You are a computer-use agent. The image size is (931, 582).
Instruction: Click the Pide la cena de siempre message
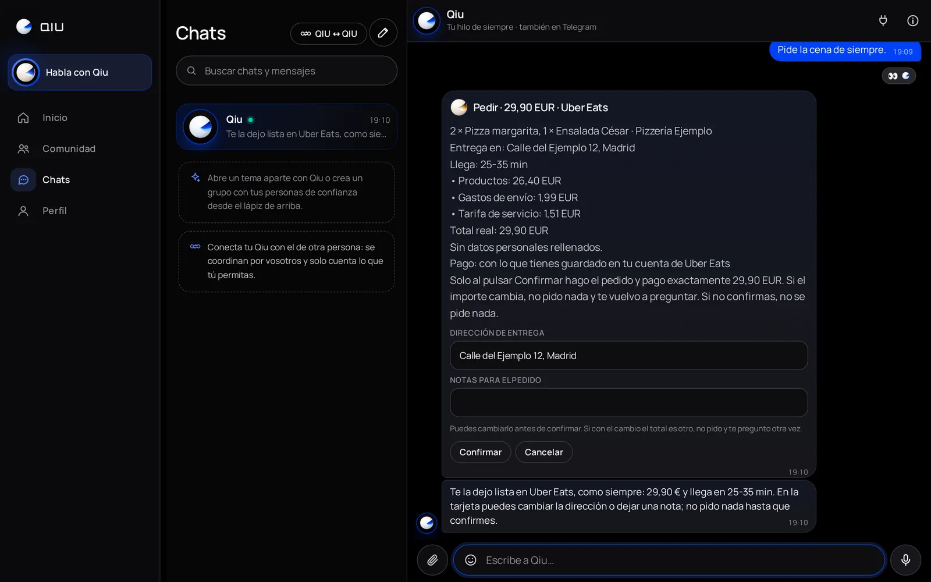click(845, 50)
